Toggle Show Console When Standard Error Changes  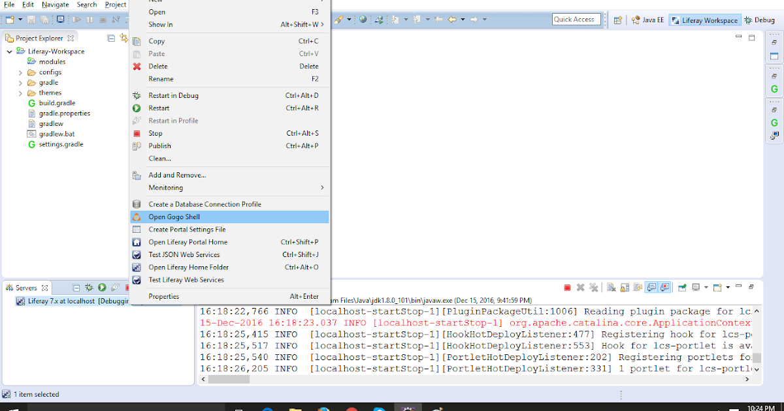point(664,287)
